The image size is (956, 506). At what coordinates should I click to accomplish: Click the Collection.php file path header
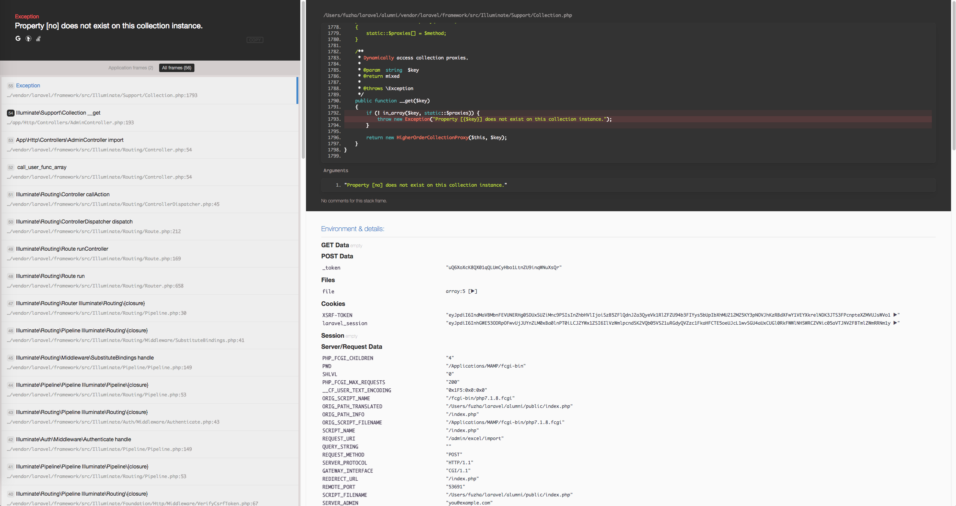(447, 15)
